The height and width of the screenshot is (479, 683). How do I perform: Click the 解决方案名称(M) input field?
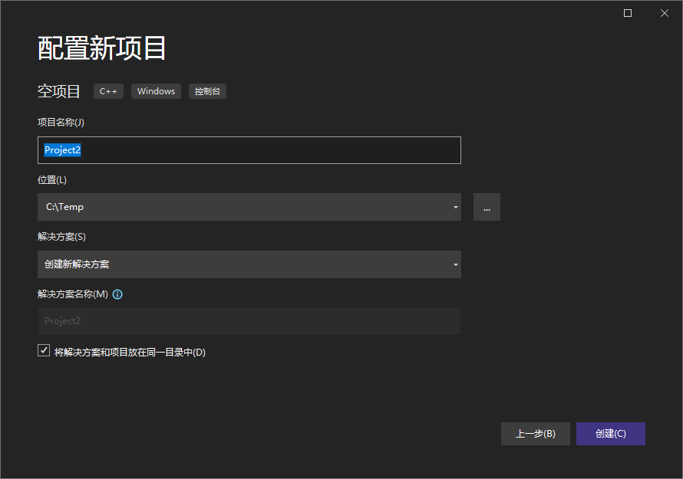click(x=249, y=320)
